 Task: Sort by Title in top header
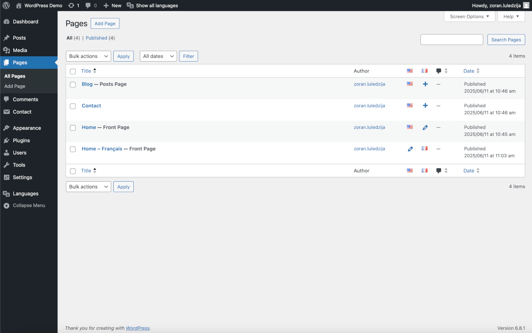point(89,71)
